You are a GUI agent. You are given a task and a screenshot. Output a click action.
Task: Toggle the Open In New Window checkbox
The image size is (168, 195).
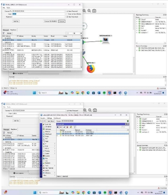coord(67,14)
